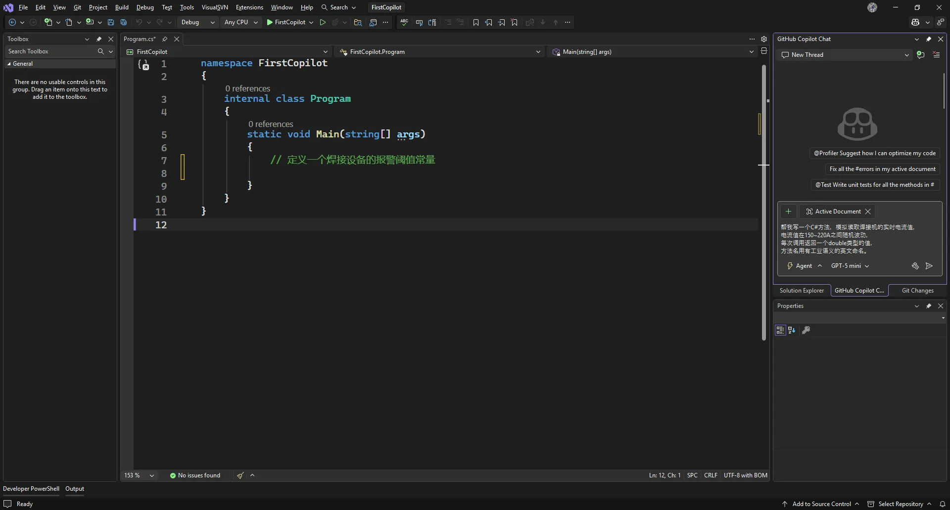The width and height of the screenshot is (950, 510).
Task: Expand the FirstCopilot project navigation dropdown
Action: click(227, 52)
